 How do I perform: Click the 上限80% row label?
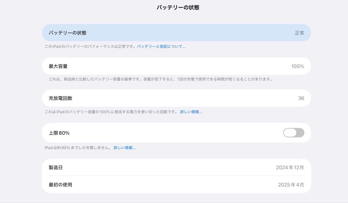[59, 132]
